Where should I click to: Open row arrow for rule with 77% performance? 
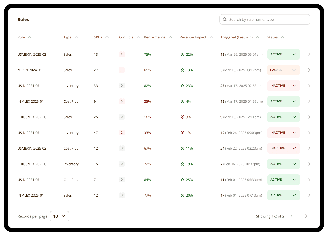(309, 195)
